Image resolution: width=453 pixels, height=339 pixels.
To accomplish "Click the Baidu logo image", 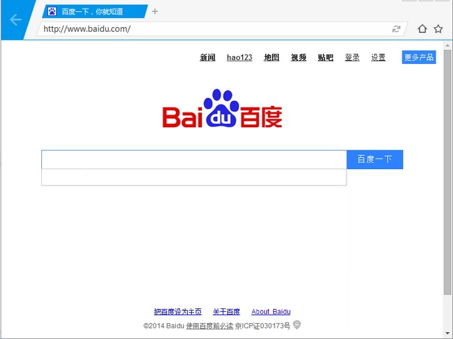I will pos(222,109).
